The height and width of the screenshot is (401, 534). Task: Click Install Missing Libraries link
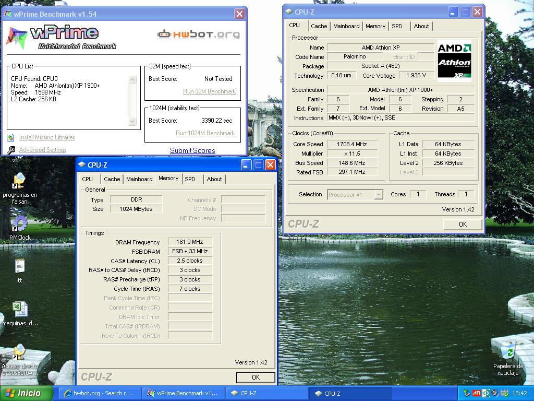coord(47,137)
